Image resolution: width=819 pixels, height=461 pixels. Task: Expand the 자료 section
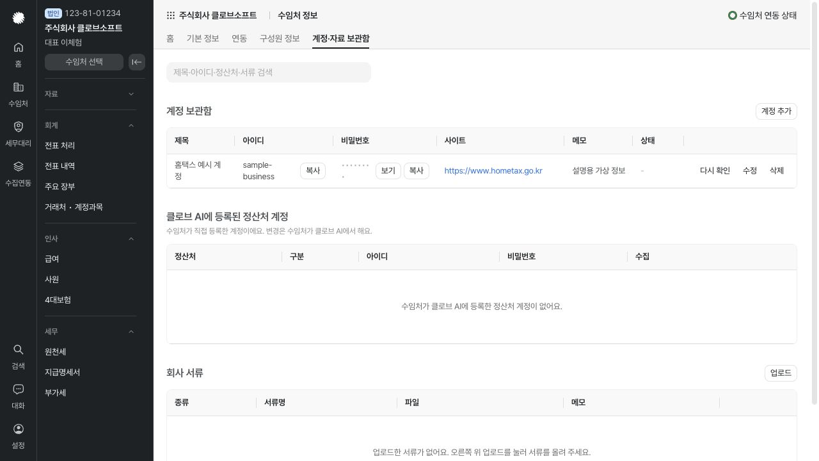90,94
